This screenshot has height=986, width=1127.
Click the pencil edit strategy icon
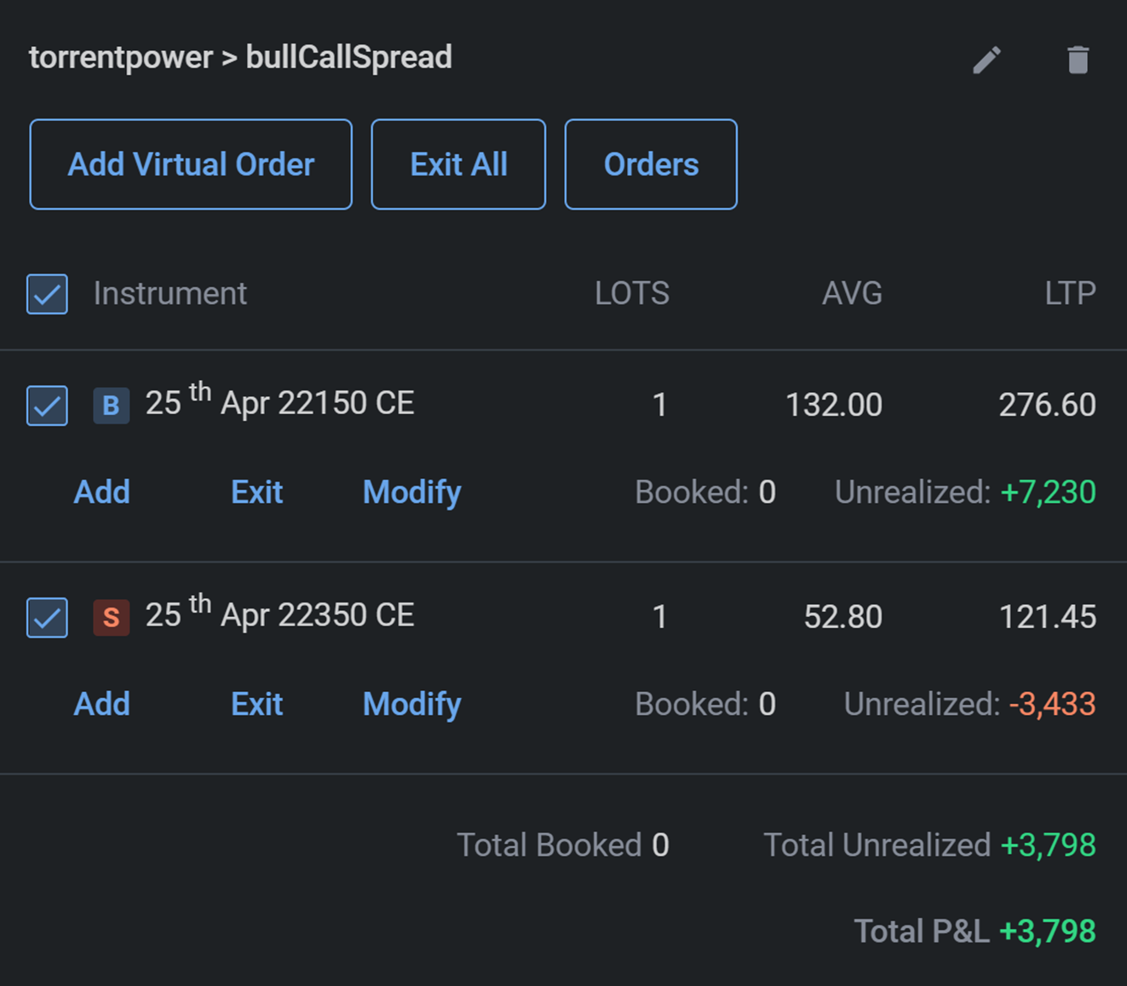pyautogui.click(x=986, y=60)
